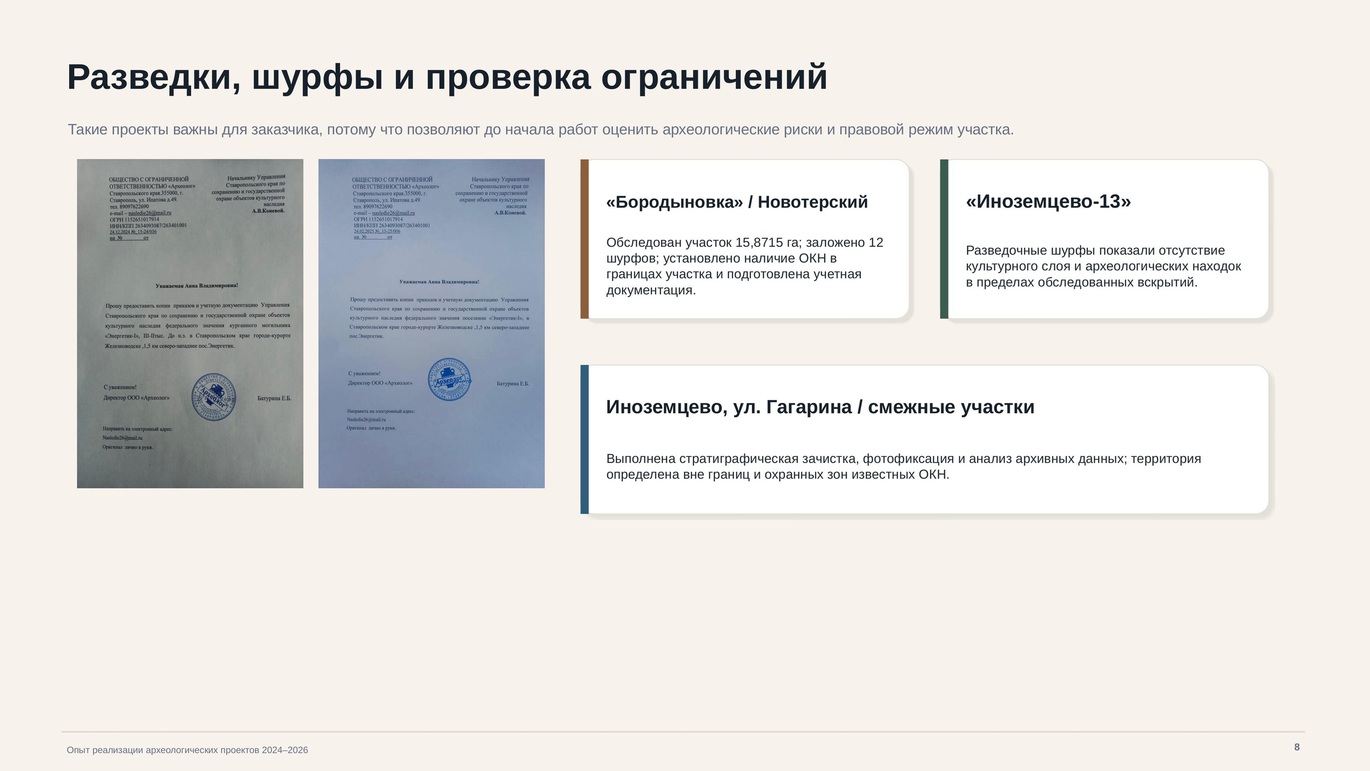Image resolution: width=1370 pixels, height=771 pixels.
Task: Click the page number 8
Action: (x=1297, y=747)
